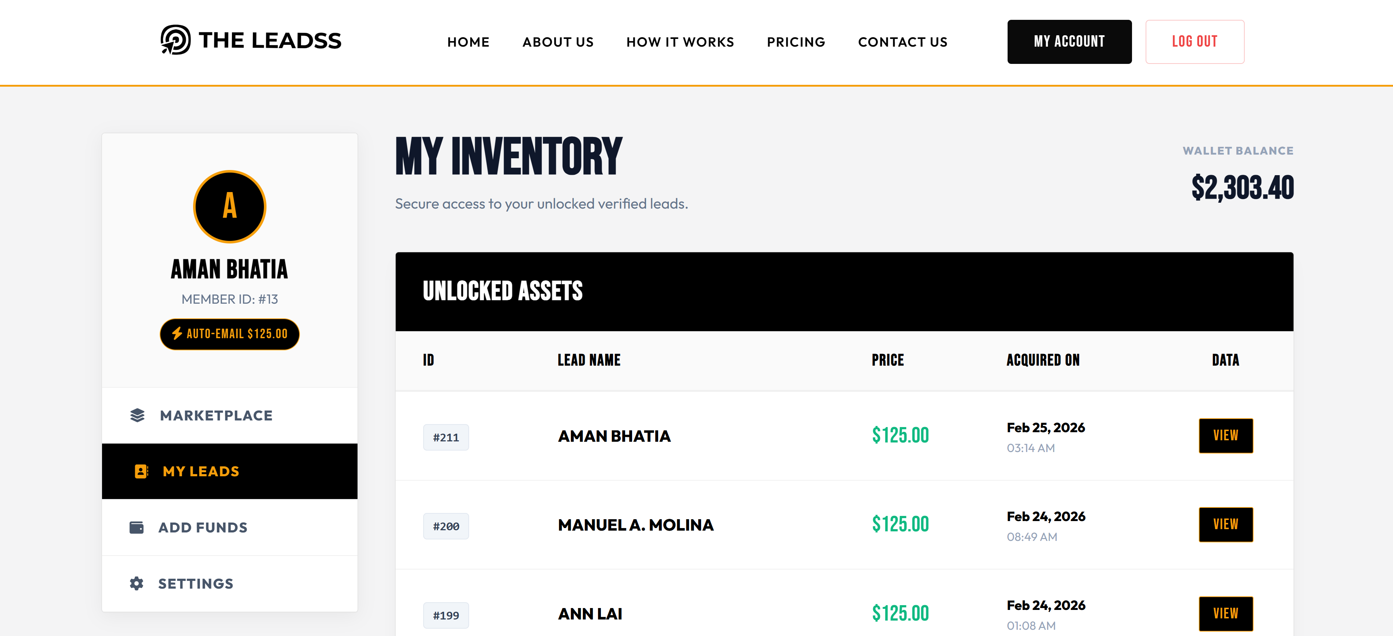
Task: Click the Settings gear icon
Action: click(x=137, y=583)
